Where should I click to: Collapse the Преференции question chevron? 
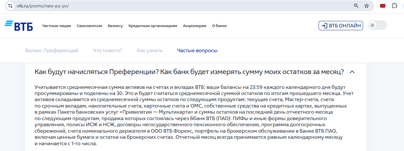point(352,72)
